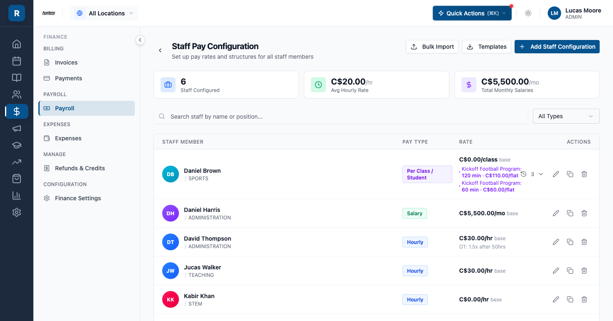Open the trending arrow icon in the left rail
Image resolution: width=613 pixels, height=321 pixels.
point(17,162)
